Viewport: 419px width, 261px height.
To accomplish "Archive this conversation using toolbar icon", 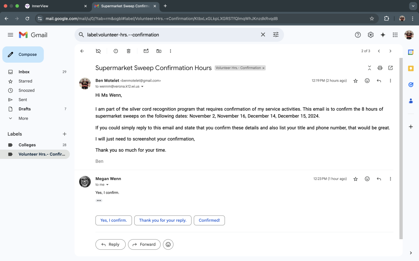I will (98, 51).
